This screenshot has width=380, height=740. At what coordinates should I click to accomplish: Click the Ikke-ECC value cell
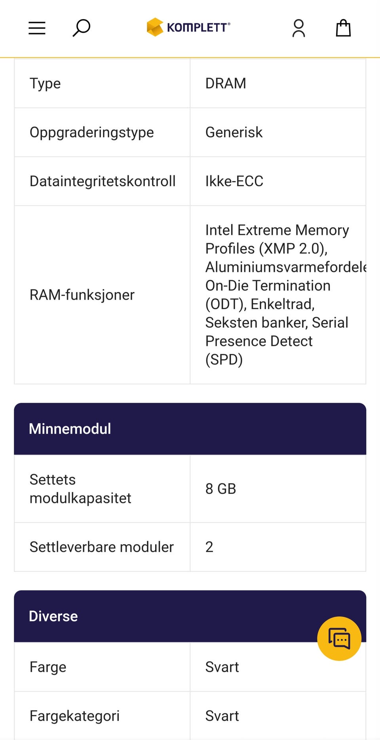(234, 181)
